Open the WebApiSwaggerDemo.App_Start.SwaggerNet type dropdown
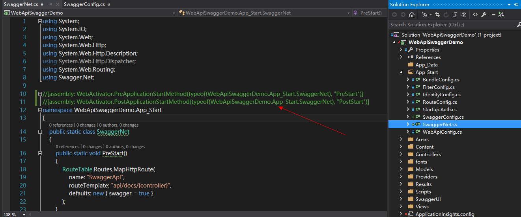This screenshot has width=521, height=217. pos(348,13)
